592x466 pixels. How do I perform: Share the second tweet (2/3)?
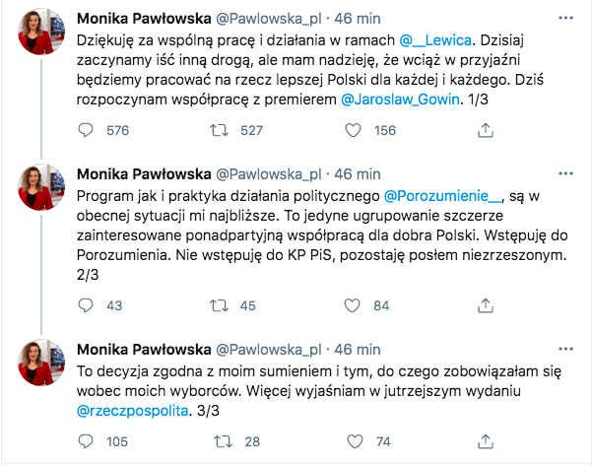point(486,306)
